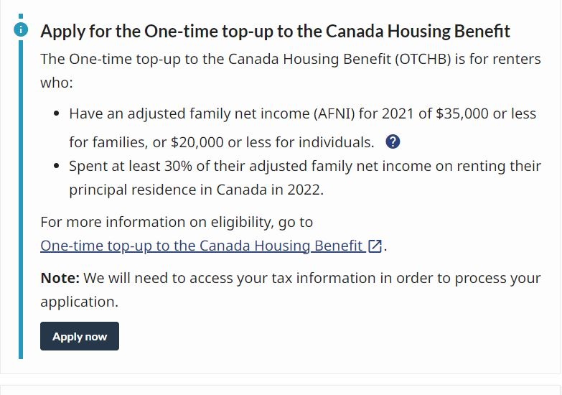
Task: Click the external link icon after Housing Benefit
Action: click(375, 246)
